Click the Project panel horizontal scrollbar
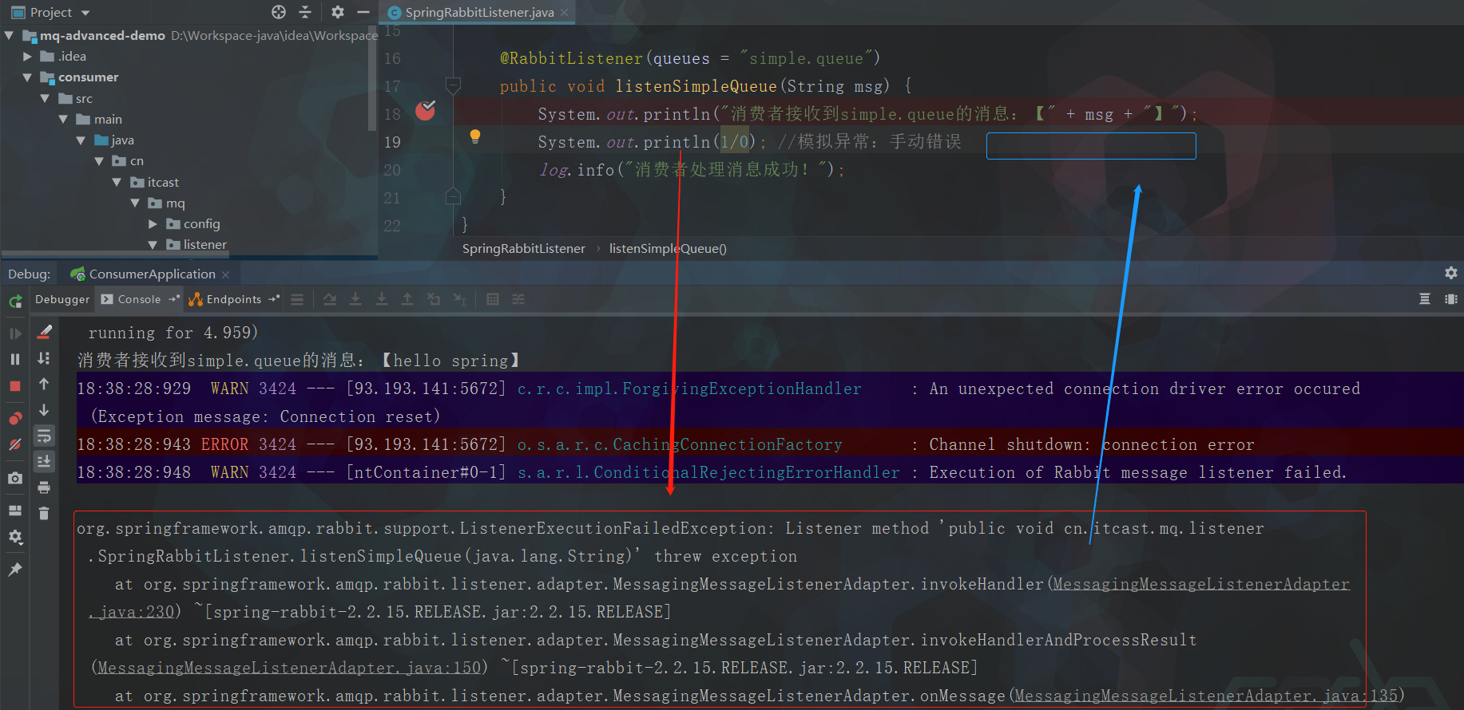This screenshot has height=710, width=1464. [116, 255]
